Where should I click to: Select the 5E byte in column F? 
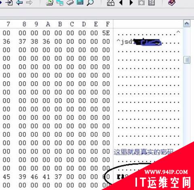[106, 33]
